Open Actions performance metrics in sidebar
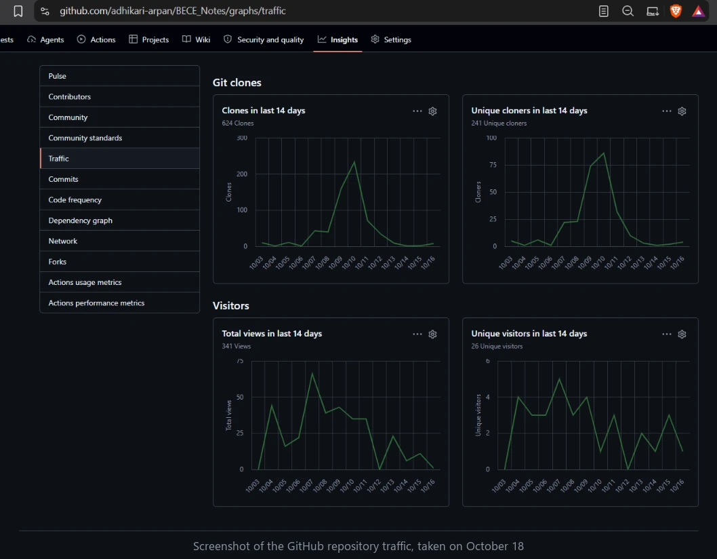This screenshot has height=559, width=717. (120, 303)
